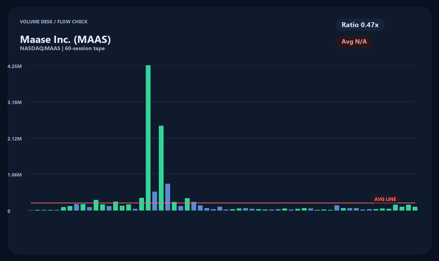Click the 3.18M axis label
The height and width of the screenshot is (261, 439).
(x=14, y=102)
